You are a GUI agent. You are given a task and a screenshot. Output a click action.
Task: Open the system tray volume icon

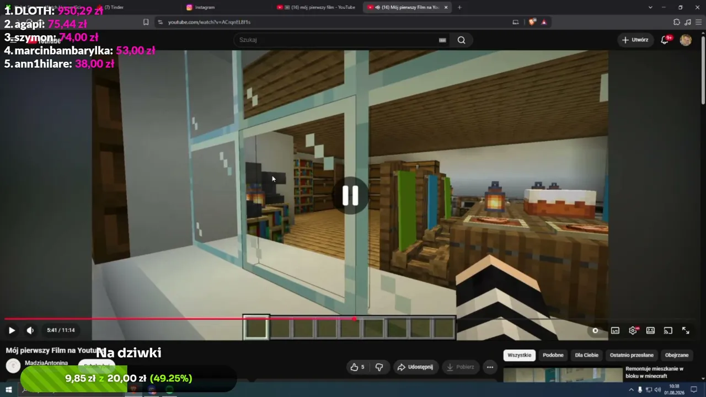(657, 390)
